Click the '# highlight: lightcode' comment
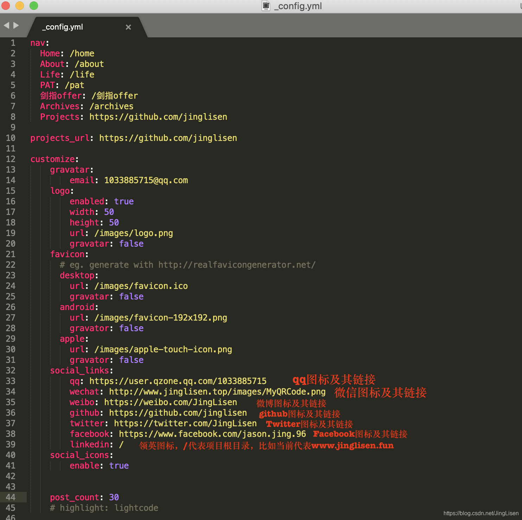522x520 pixels. pyautogui.click(x=104, y=508)
